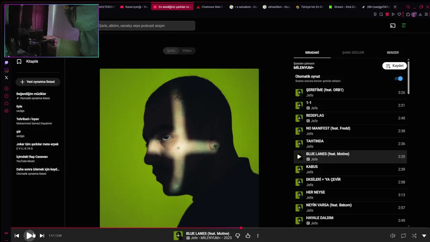
Task: Collapse the player page with the down arrow
Action: tap(424, 236)
